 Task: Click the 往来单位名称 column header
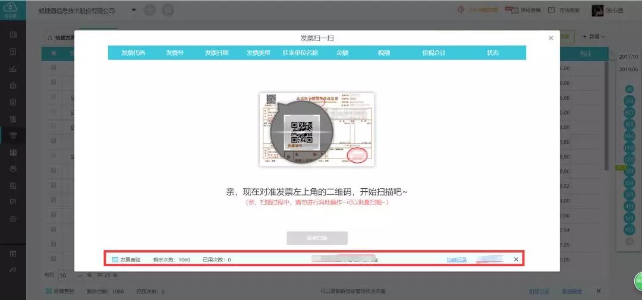pos(301,53)
